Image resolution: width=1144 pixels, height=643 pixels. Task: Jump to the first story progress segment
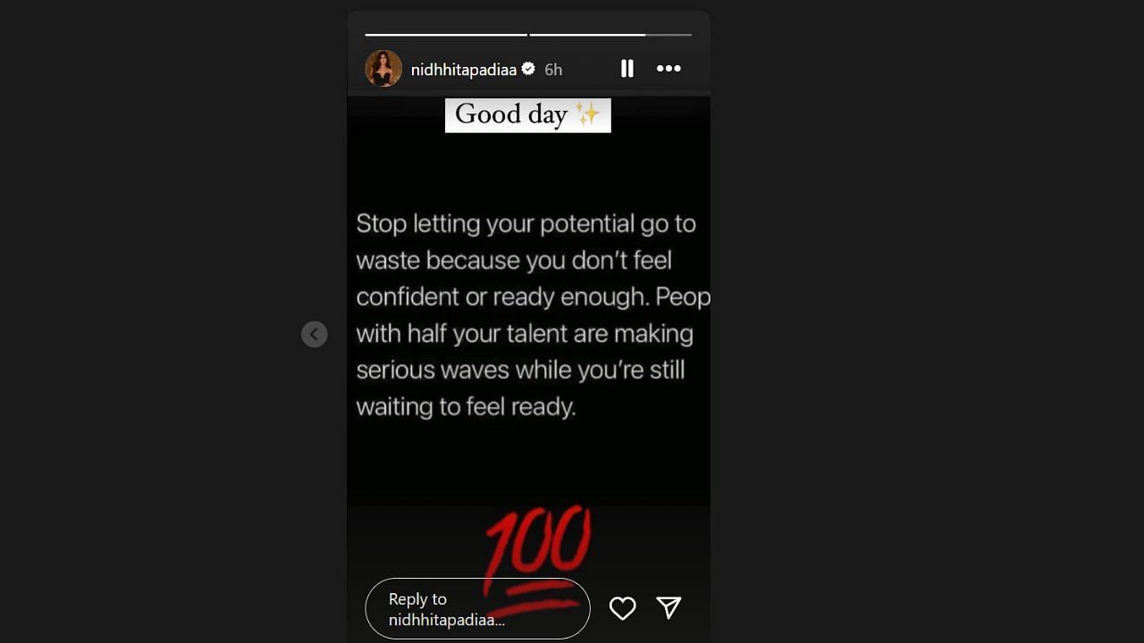(446, 35)
